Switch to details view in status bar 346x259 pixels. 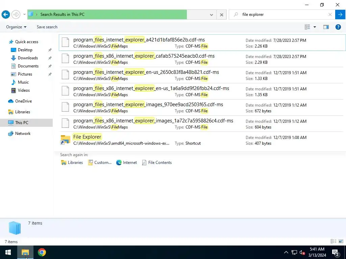333,241
